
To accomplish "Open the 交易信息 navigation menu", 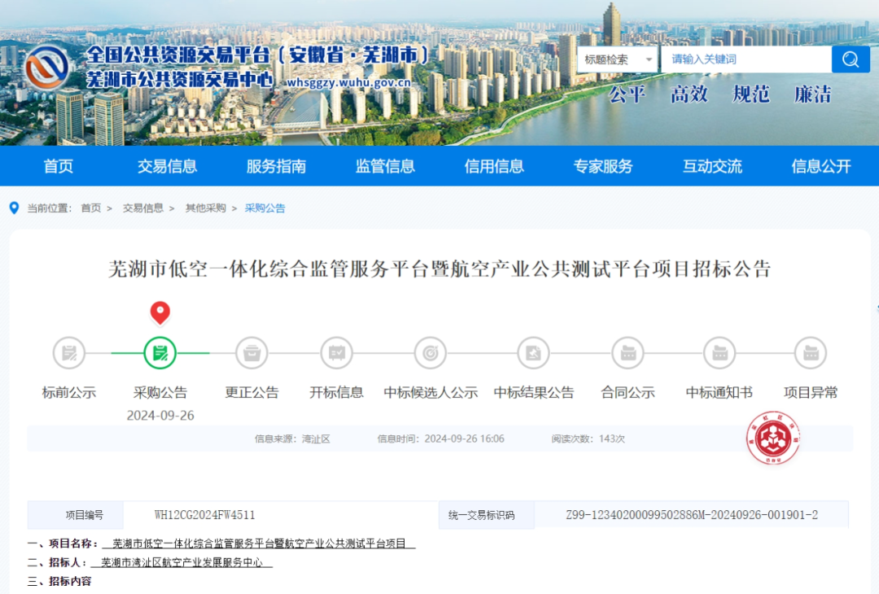I will click(x=167, y=166).
